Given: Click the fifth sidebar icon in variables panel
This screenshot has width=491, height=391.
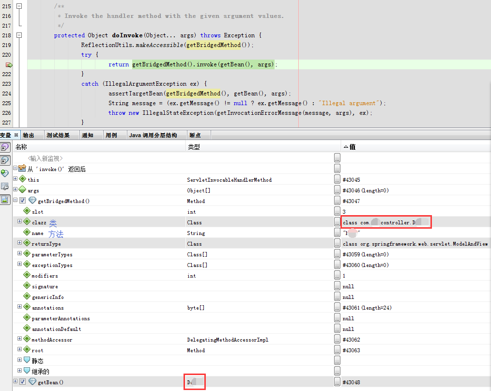Looking at the screenshot, I should pyautogui.click(x=5, y=199).
